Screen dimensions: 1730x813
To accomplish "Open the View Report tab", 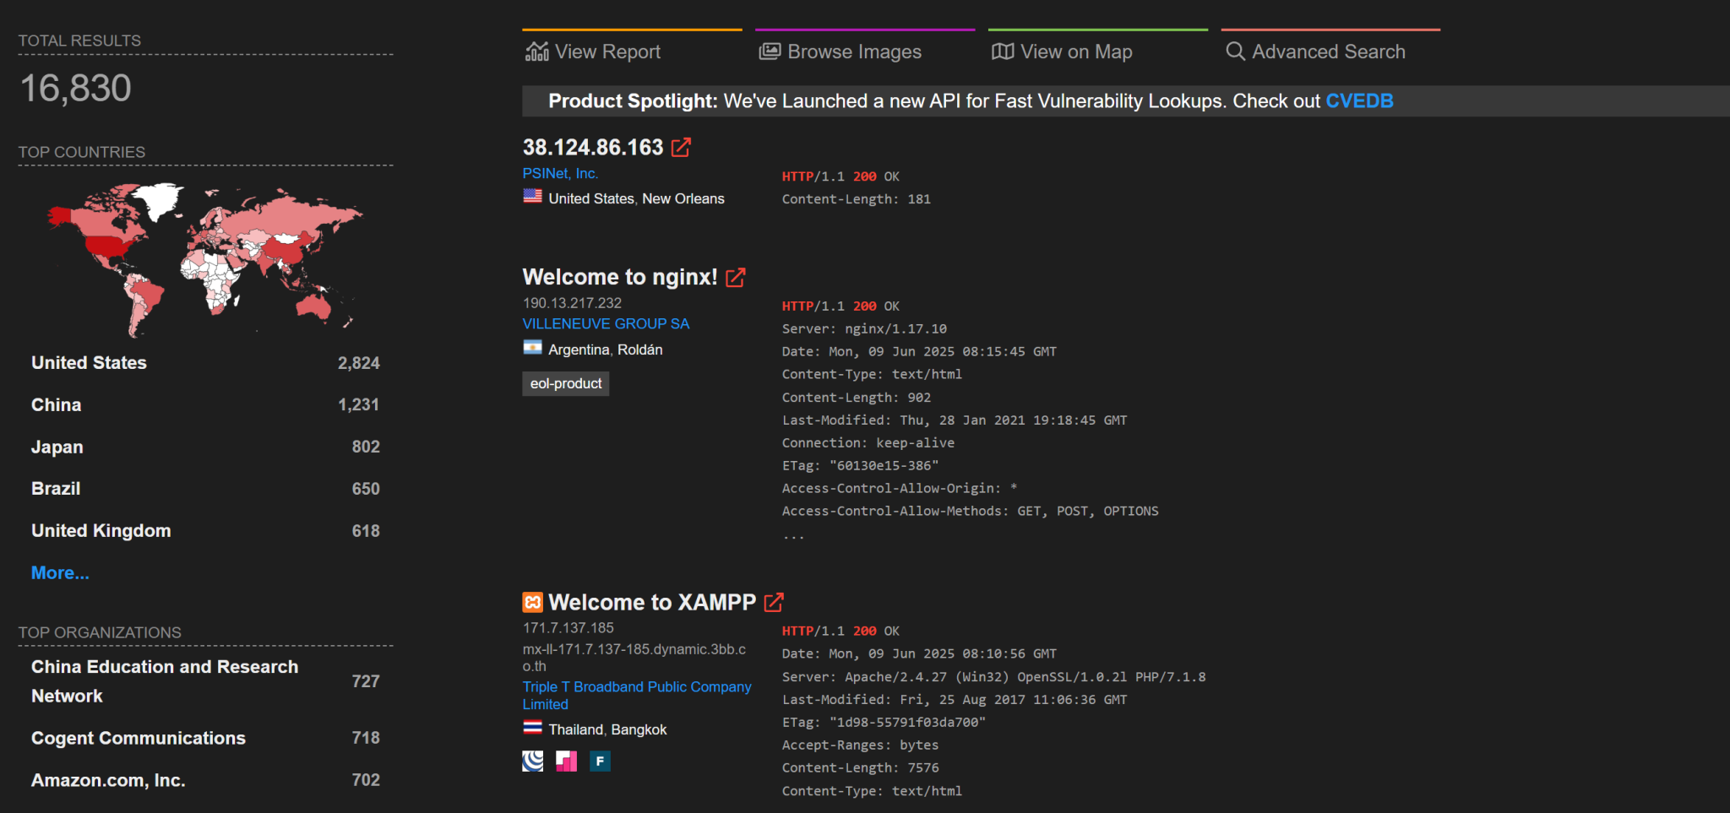I will pos(607,51).
